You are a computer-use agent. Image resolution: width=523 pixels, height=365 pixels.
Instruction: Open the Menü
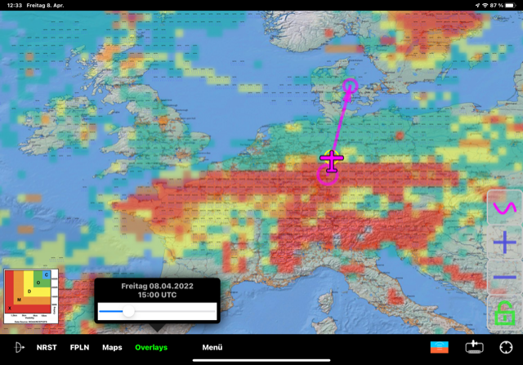pos(212,347)
